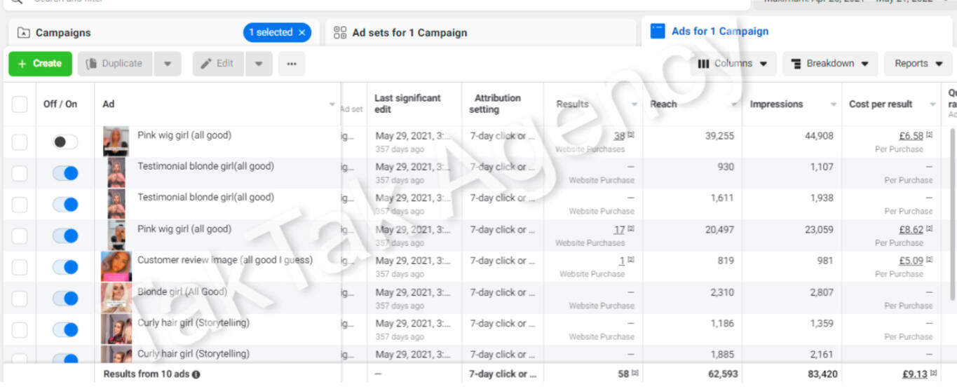The height and width of the screenshot is (389, 957).
Task: Expand the arrow next to Duplicate
Action: pyautogui.click(x=168, y=64)
